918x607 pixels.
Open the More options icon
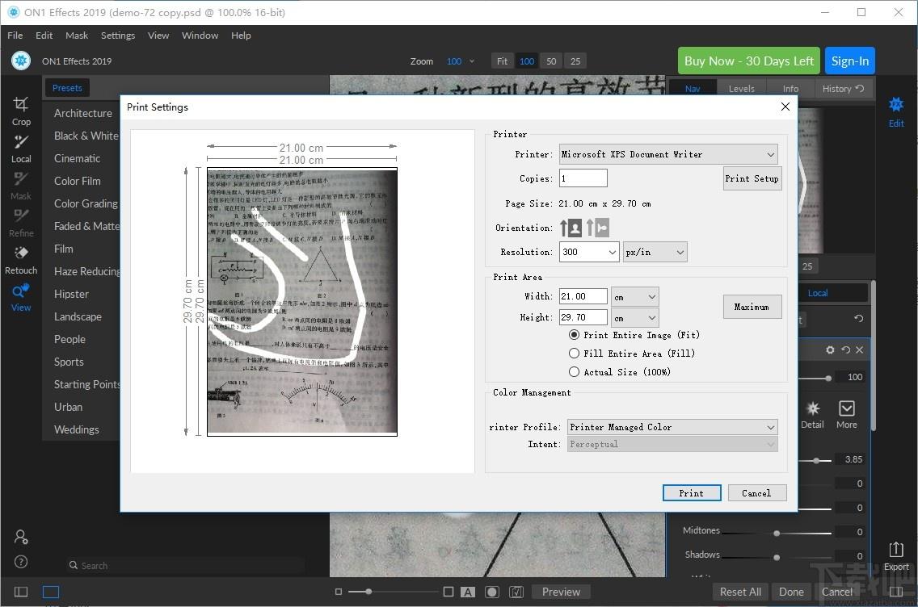(847, 415)
